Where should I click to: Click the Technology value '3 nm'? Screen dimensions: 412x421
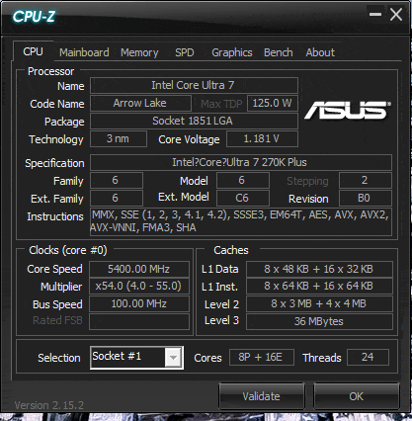119,138
